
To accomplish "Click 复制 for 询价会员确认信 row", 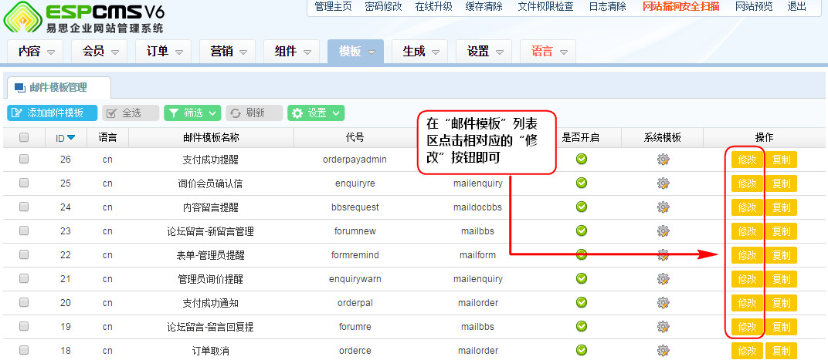I will point(781,183).
